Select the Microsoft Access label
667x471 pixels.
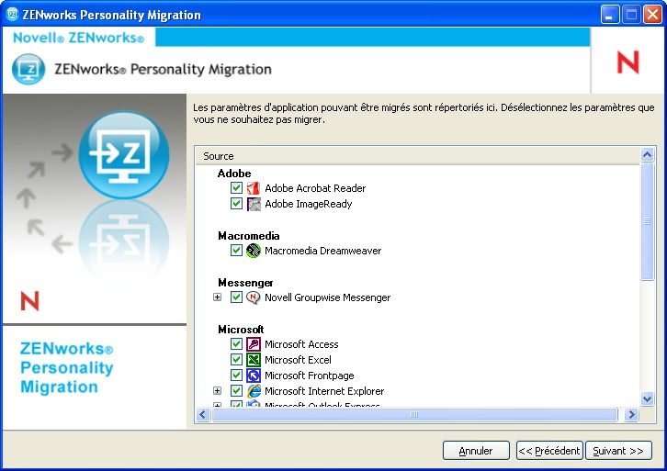tap(301, 344)
